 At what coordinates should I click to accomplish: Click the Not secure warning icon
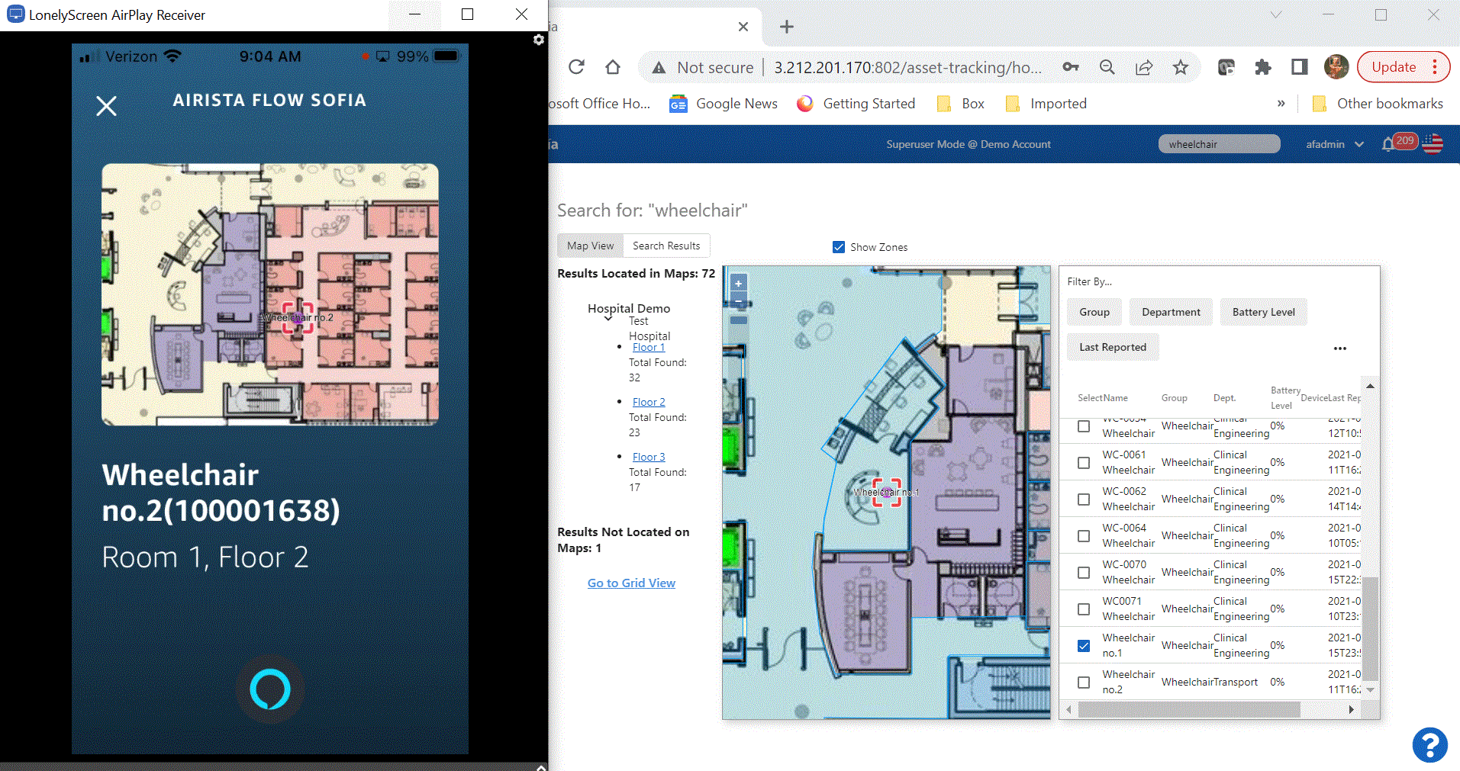click(659, 68)
